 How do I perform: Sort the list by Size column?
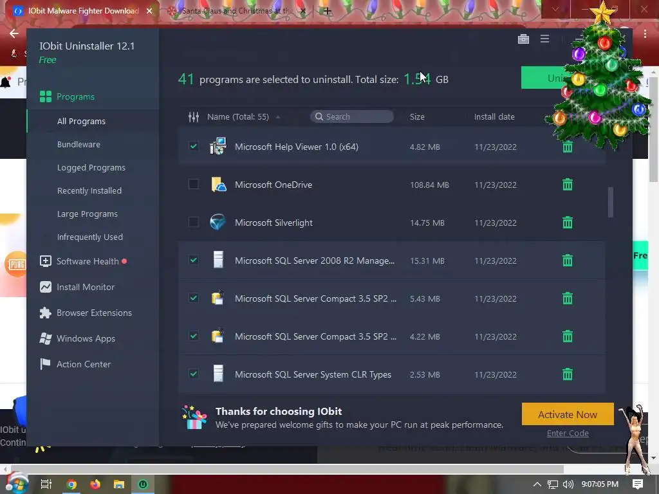coord(417,117)
